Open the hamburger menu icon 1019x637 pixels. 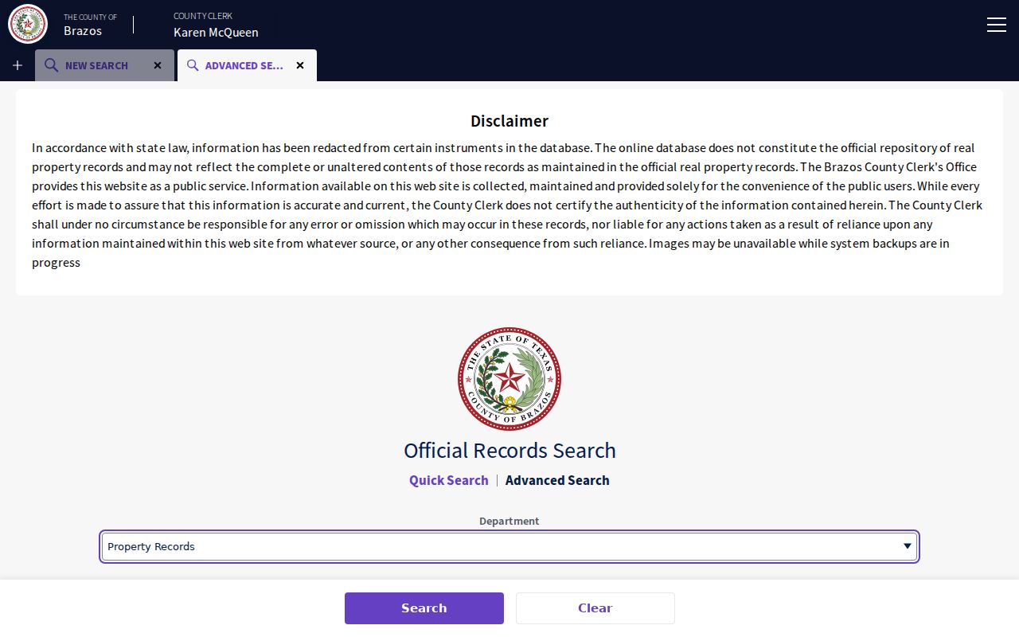pos(996,25)
